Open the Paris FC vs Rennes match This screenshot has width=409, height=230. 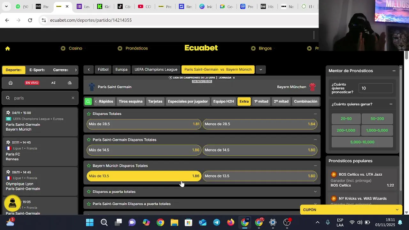tap(40, 151)
